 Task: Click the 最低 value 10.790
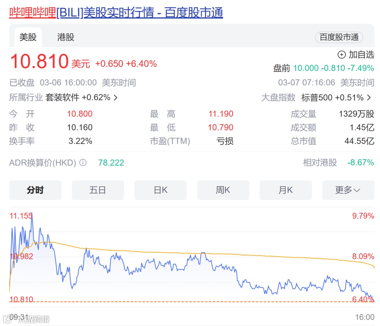[x=221, y=127]
